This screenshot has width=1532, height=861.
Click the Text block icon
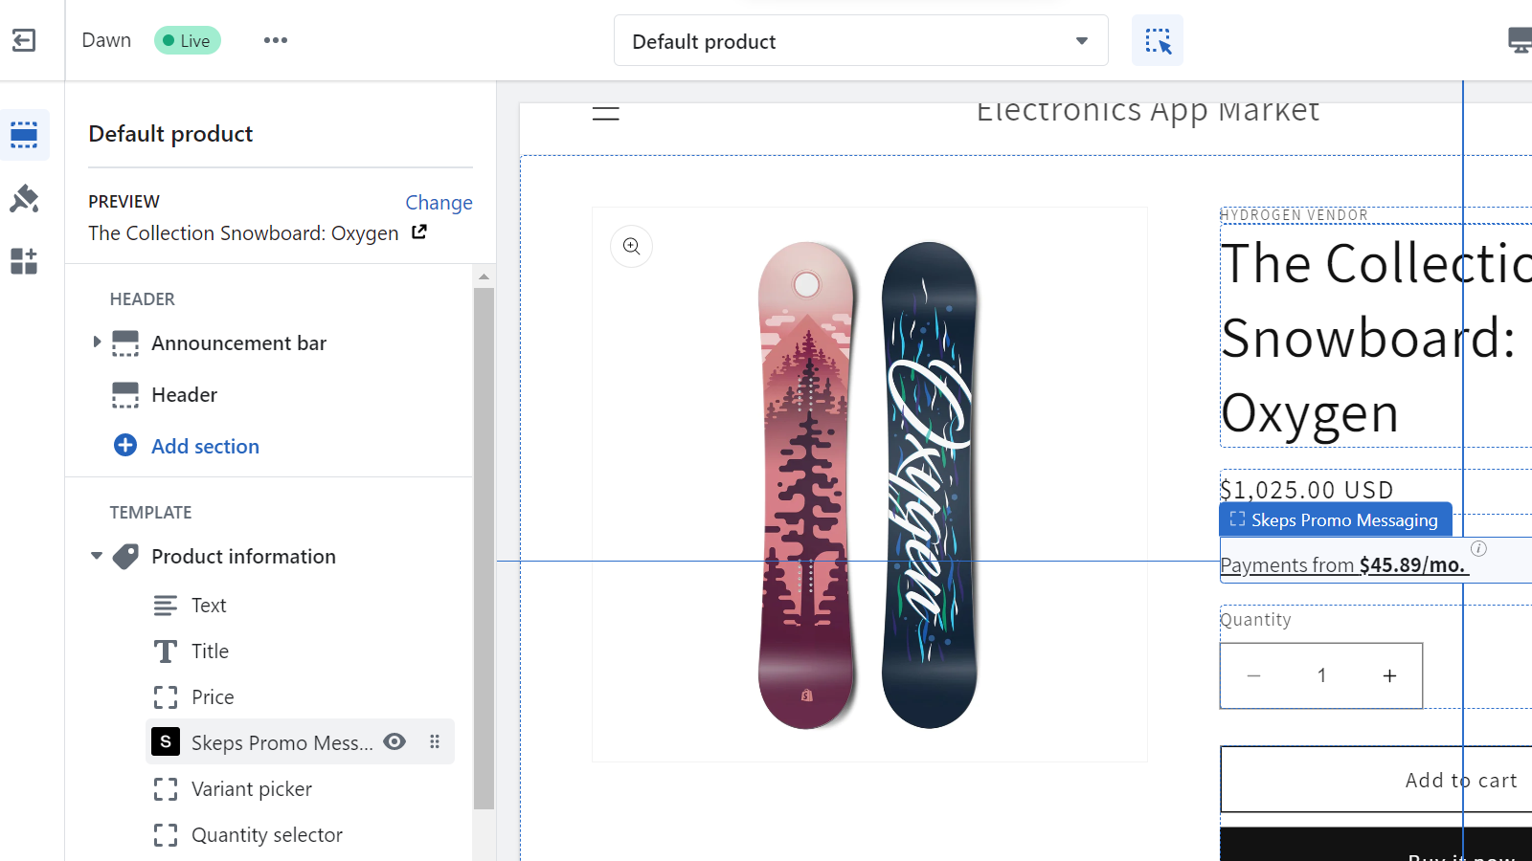click(x=166, y=606)
